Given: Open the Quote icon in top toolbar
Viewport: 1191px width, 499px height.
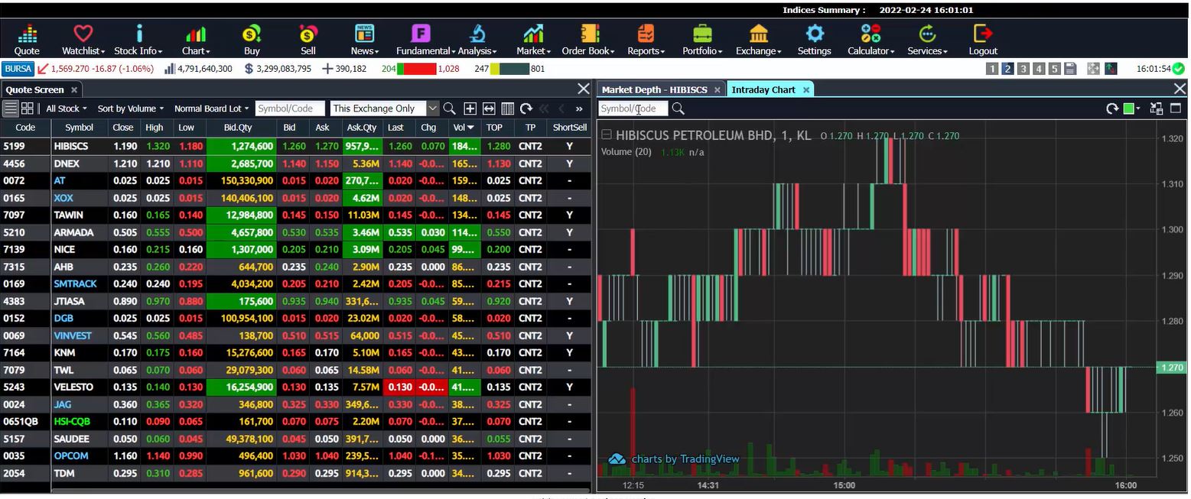Looking at the screenshot, I should [27, 40].
